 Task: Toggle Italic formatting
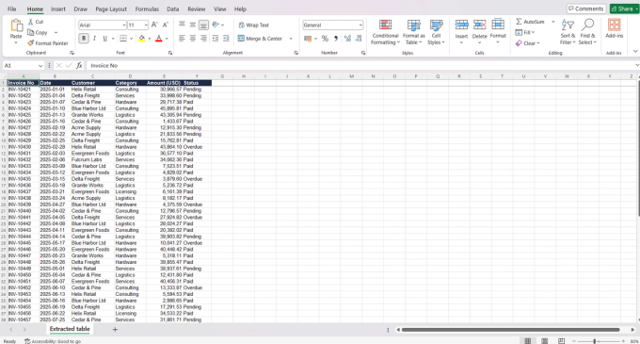coord(94,39)
